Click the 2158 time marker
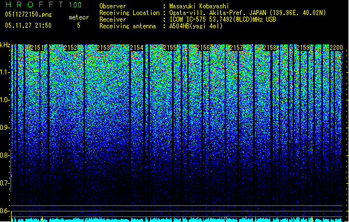This screenshot has height=222, width=349. [270, 48]
